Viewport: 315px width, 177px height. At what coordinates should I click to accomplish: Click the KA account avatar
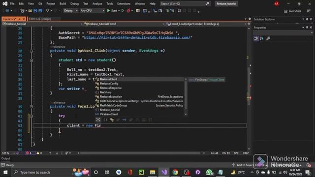[x=277, y=3]
